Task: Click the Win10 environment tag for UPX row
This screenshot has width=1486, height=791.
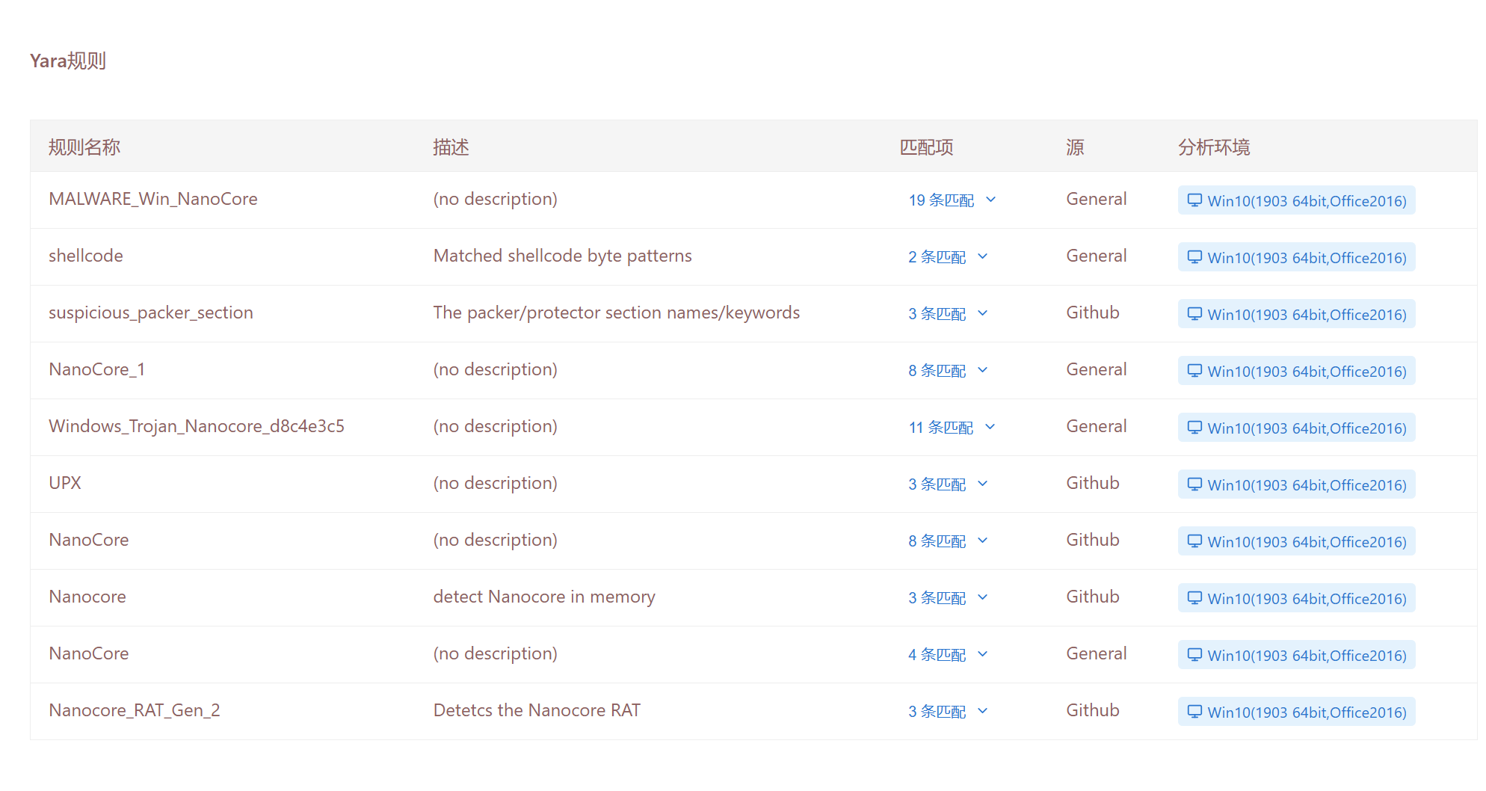Action: tap(1296, 484)
